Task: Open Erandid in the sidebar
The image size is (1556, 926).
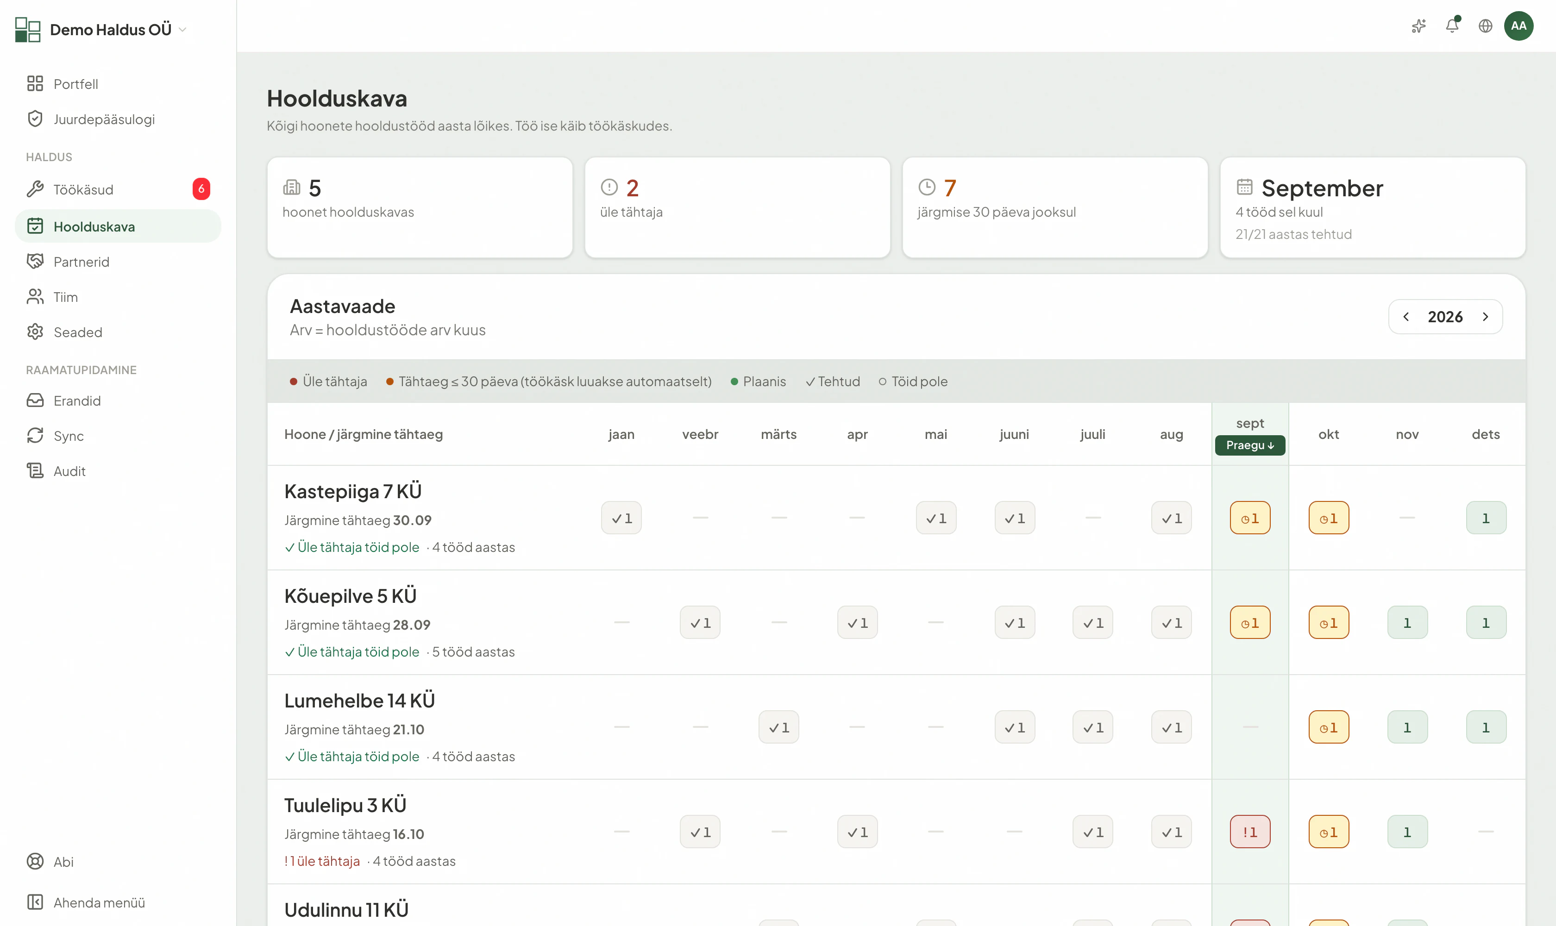Action: point(118,400)
